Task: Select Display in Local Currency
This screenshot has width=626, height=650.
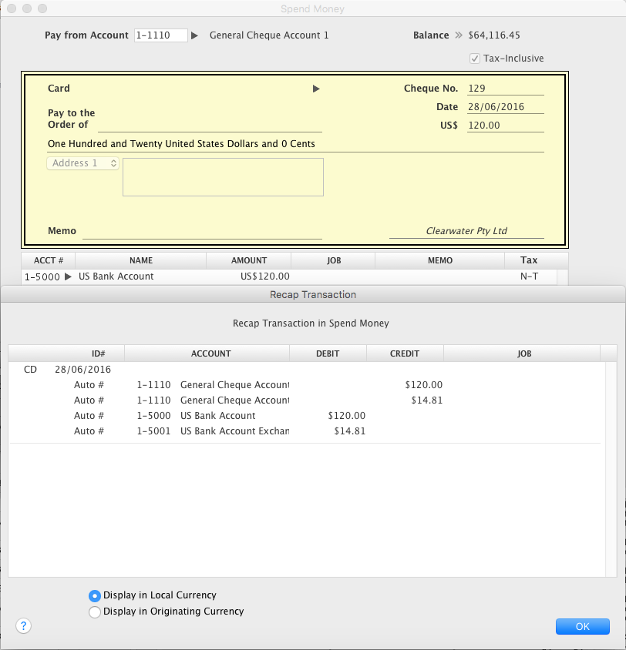Action: (95, 595)
